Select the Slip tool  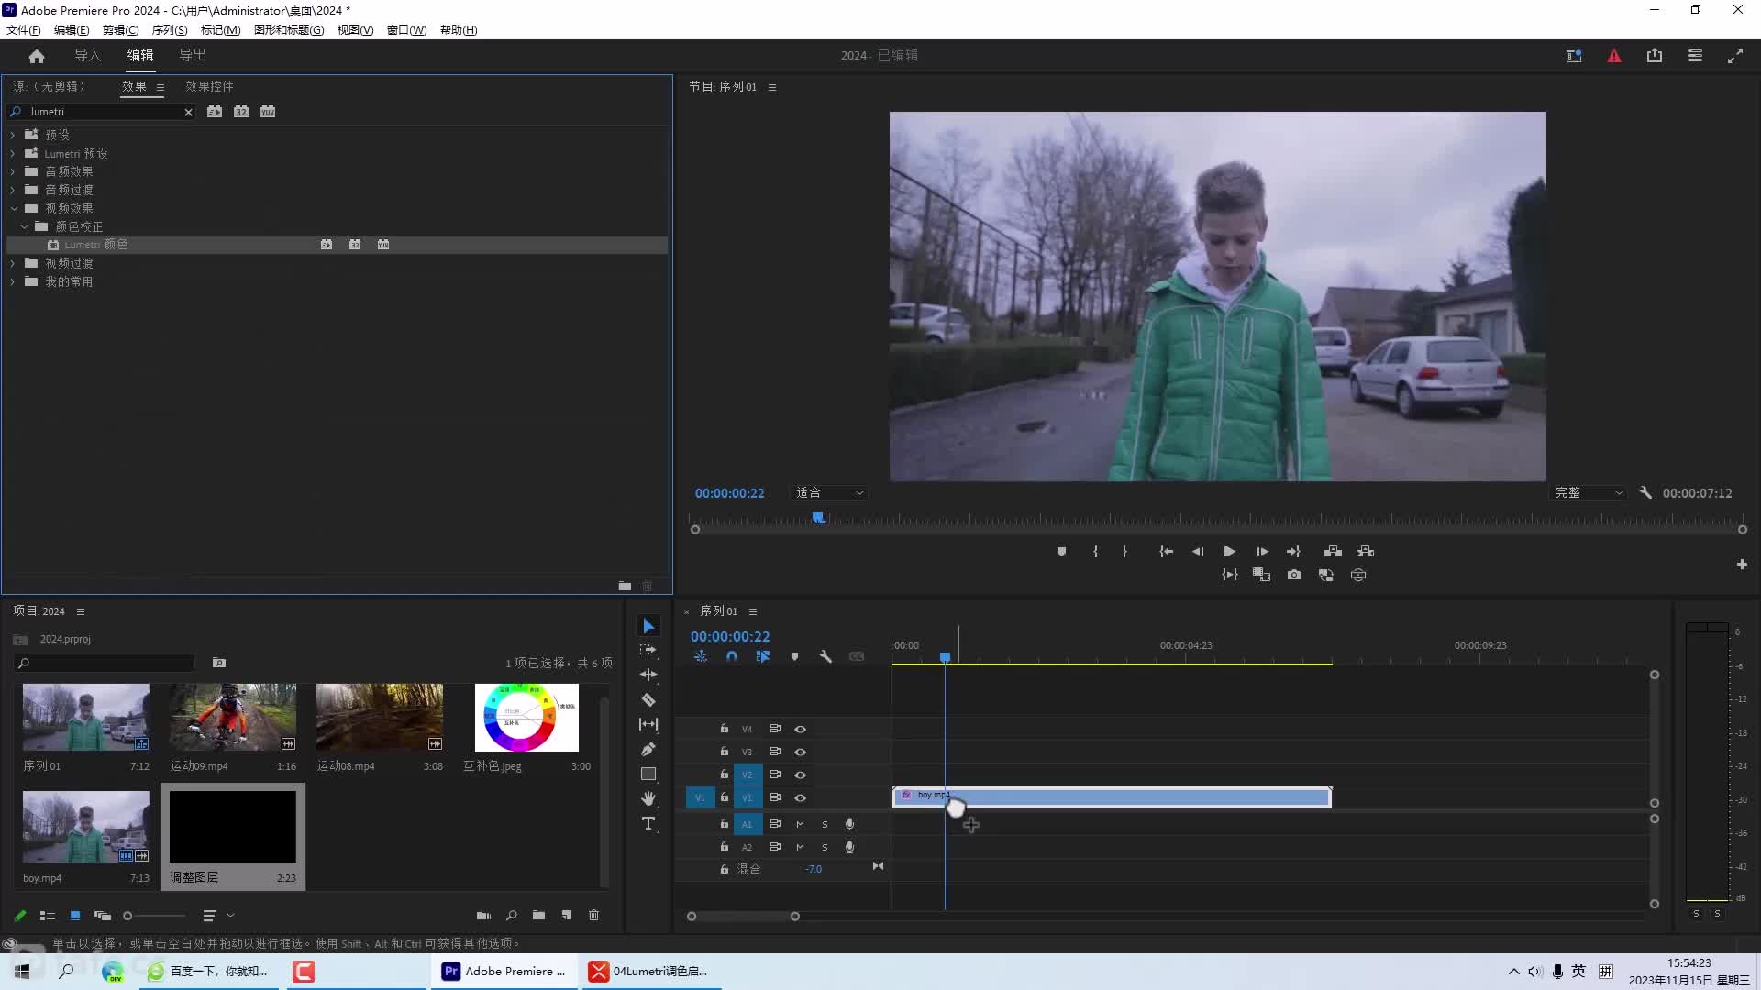(648, 724)
